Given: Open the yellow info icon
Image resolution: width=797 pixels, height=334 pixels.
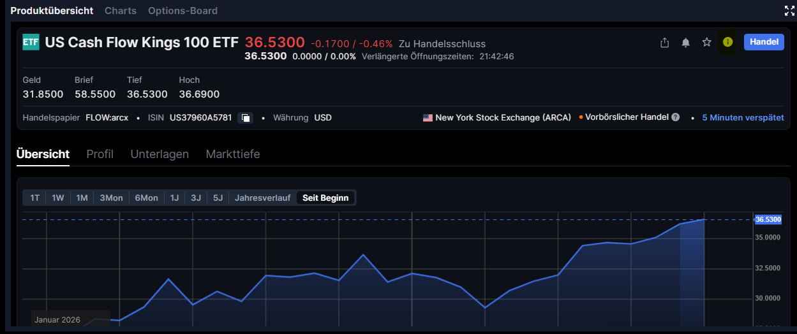Looking at the screenshot, I should coord(727,42).
